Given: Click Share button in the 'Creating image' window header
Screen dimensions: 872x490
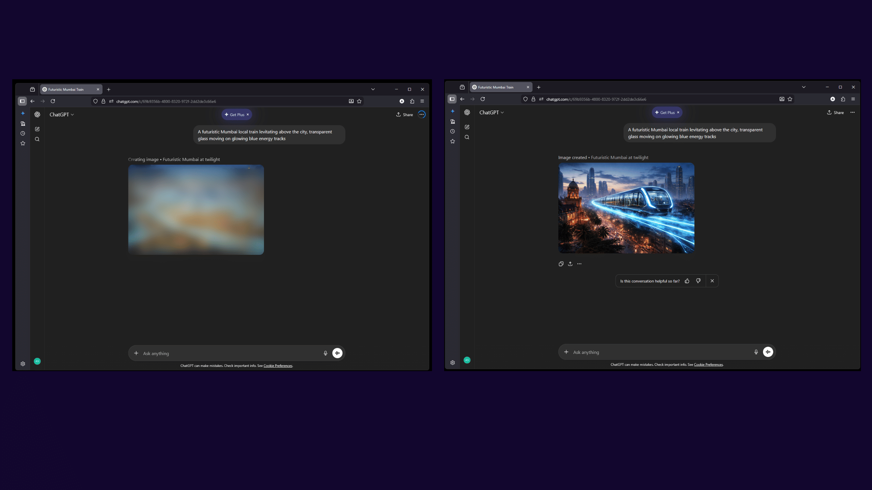Looking at the screenshot, I should click(404, 115).
